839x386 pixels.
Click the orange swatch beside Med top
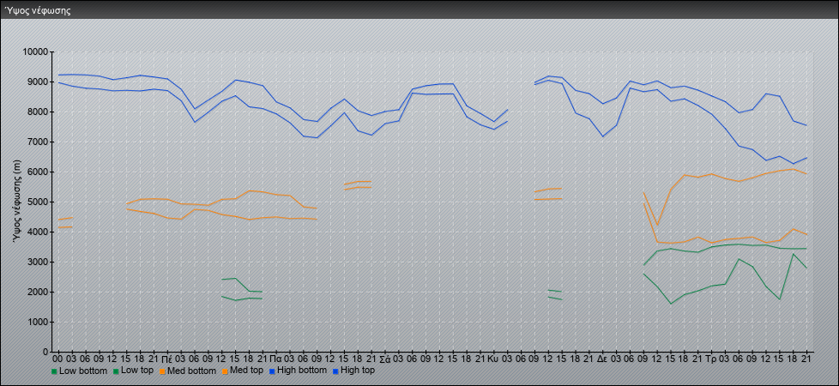click(226, 371)
